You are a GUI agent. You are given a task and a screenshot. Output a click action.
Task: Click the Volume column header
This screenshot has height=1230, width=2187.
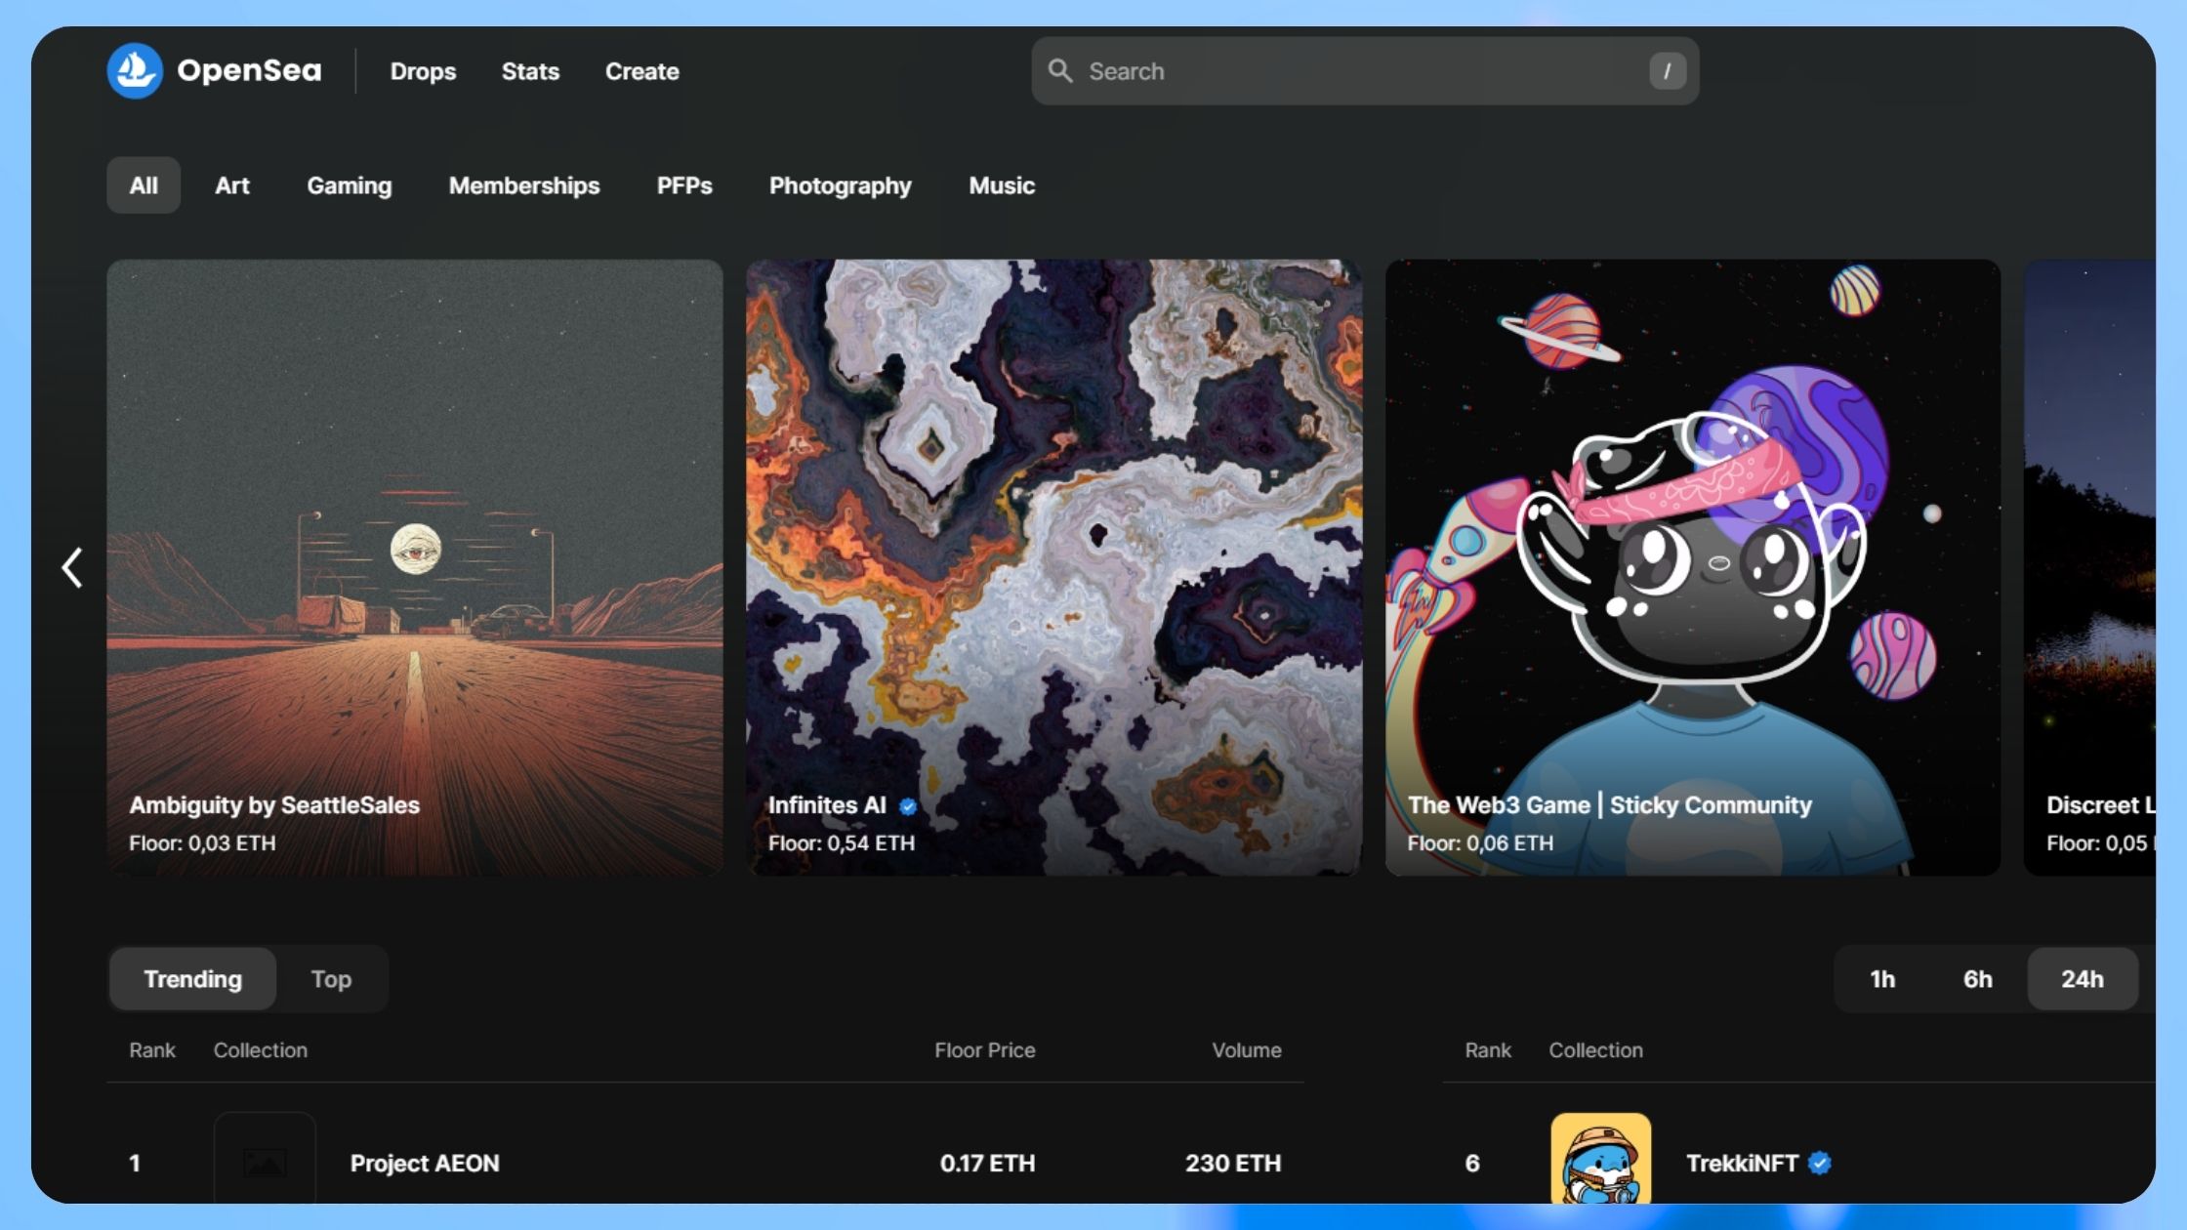1247,1050
